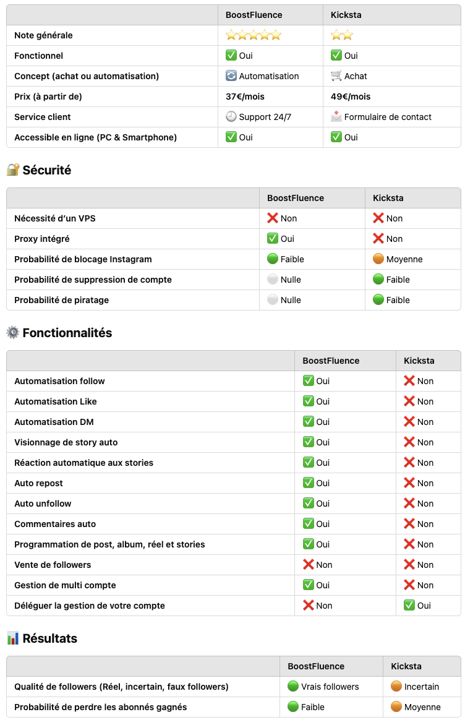The image size is (465, 725).
Task: Click Kicksta's two-star rating
Action: point(341,35)
